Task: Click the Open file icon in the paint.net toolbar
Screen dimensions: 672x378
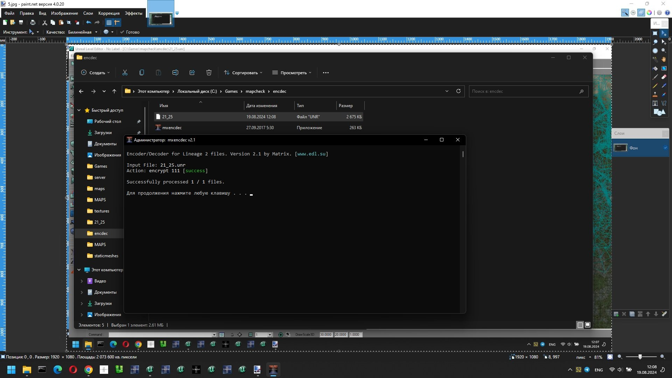Action: (13, 22)
